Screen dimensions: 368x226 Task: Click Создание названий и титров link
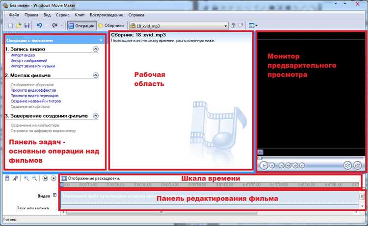(36, 101)
